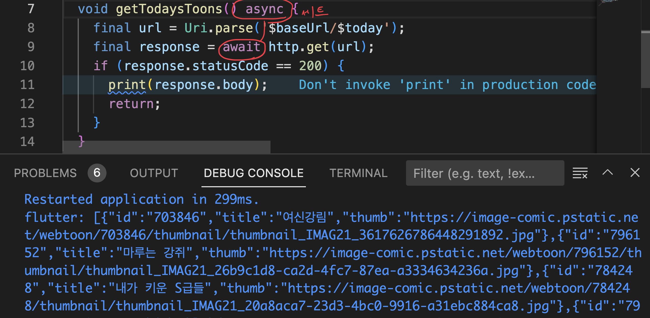Close the bottom panel

coord(635,173)
